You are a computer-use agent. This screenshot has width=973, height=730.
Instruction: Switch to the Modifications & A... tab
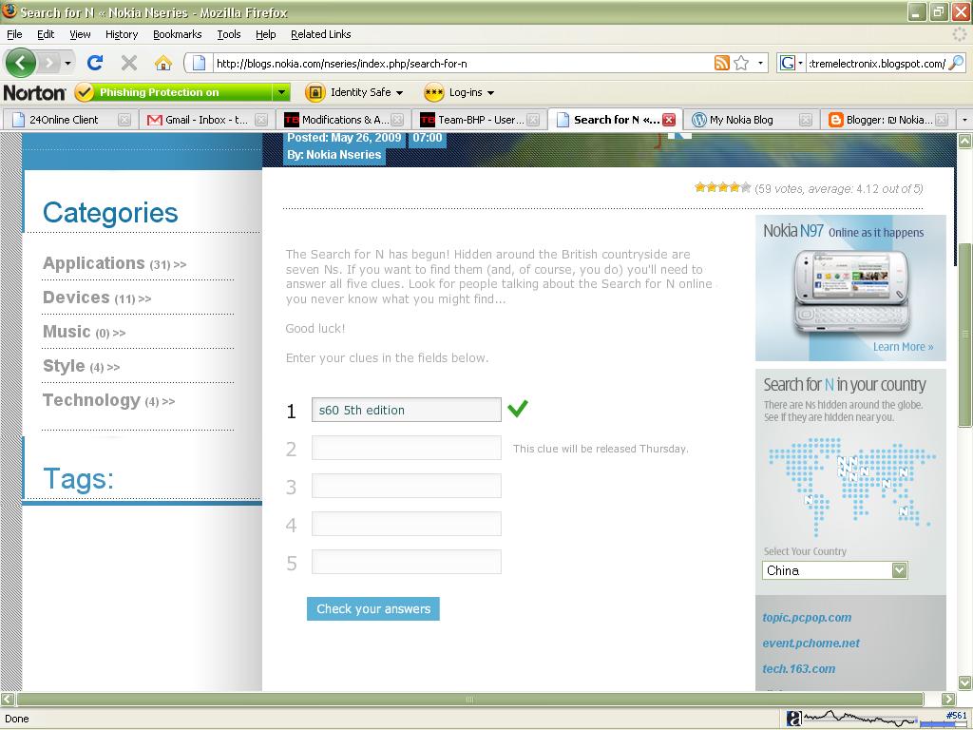pyautogui.click(x=343, y=120)
